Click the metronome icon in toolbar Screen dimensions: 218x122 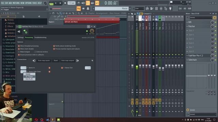[x=79, y=3]
